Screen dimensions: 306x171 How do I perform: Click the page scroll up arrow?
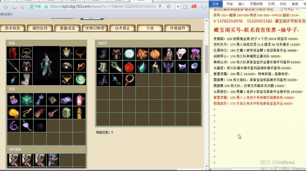[x=206, y=20]
